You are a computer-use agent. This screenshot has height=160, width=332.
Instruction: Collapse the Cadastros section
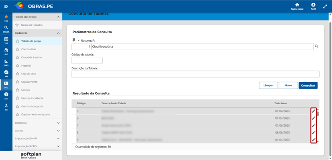59,33
